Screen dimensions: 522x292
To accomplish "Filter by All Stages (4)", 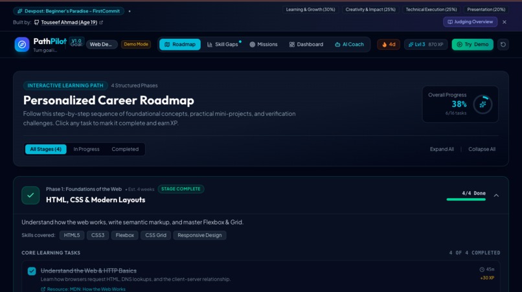I will [x=45, y=149].
